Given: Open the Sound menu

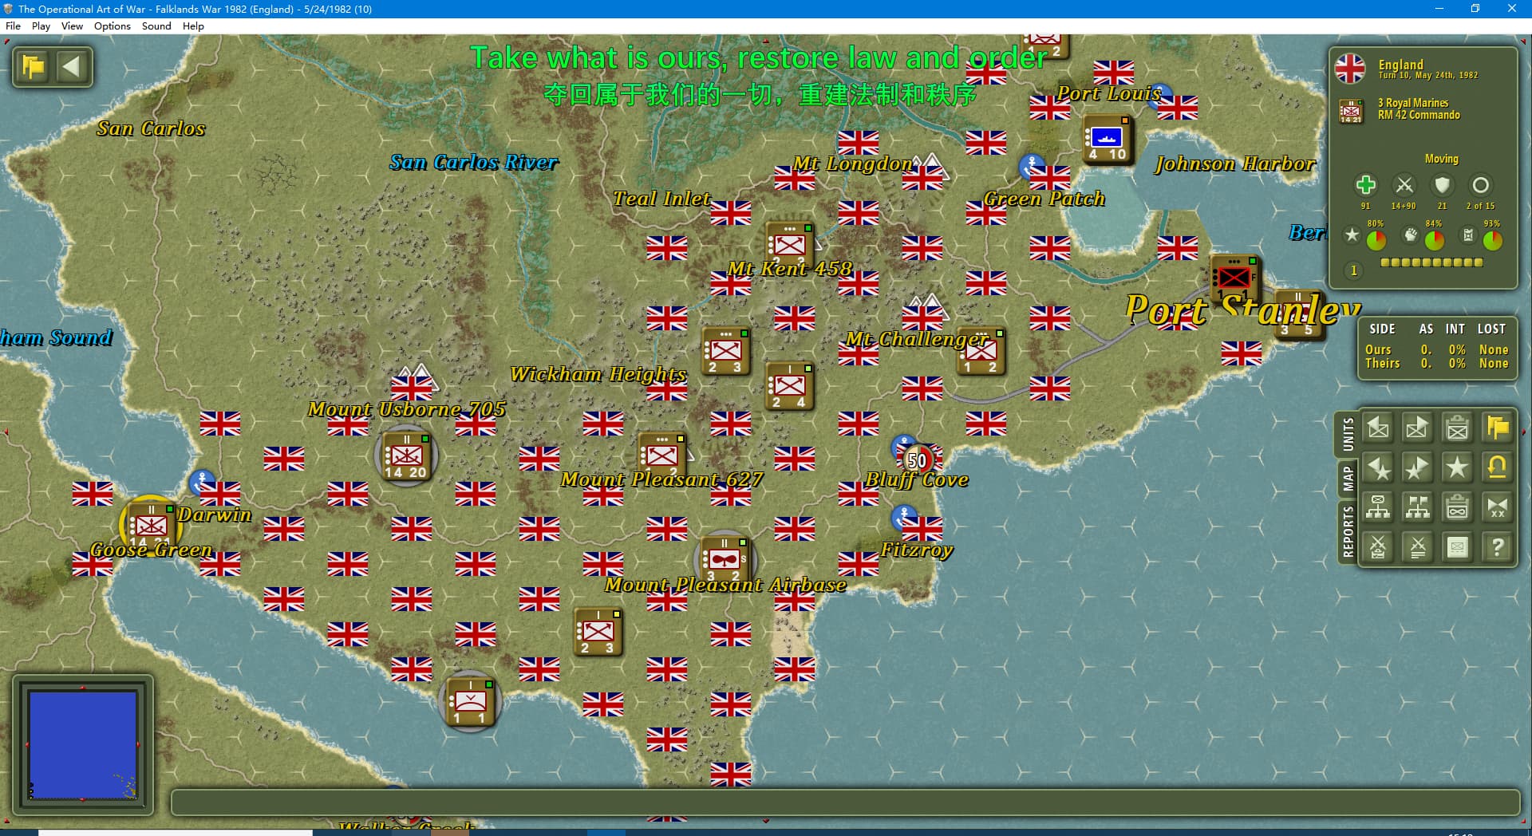Looking at the screenshot, I should point(156,26).
